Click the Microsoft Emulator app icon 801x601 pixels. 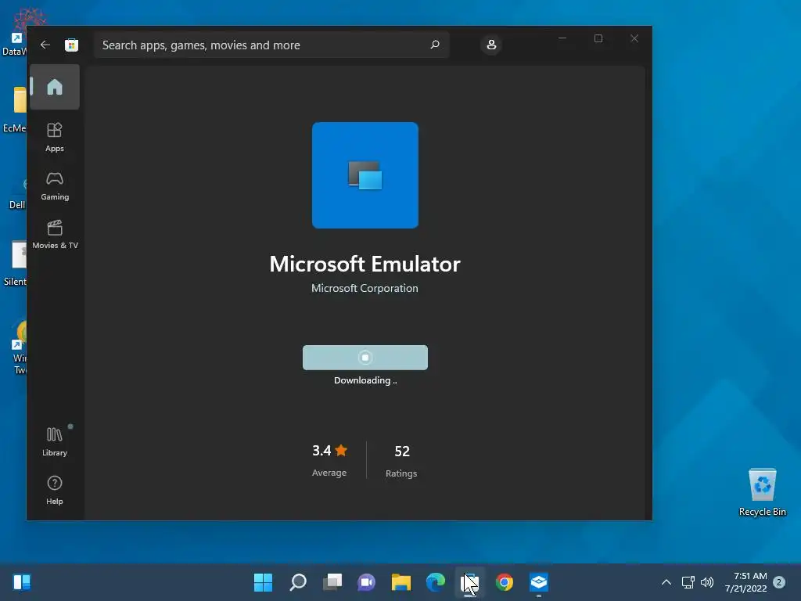pyautogui.click(x=365, y=175)
